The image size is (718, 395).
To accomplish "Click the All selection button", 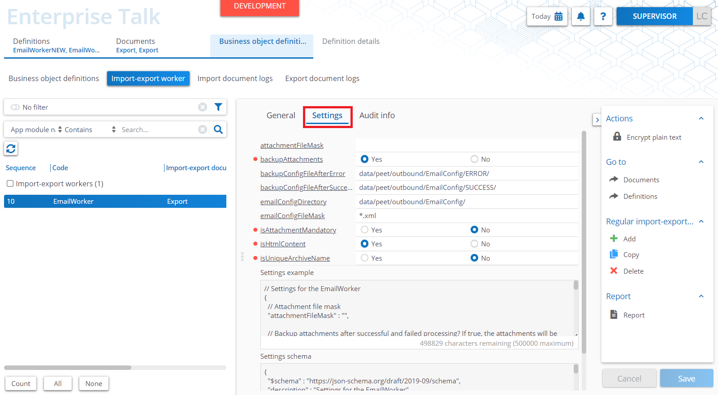I will (x=58, y=383).
